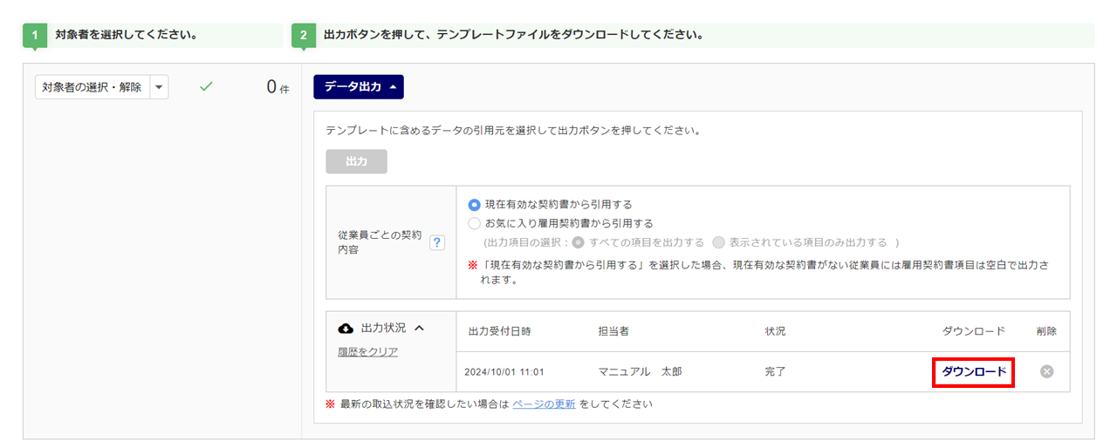Click the ダウンロード column header

pyautogui.click(x=974, y=331)
